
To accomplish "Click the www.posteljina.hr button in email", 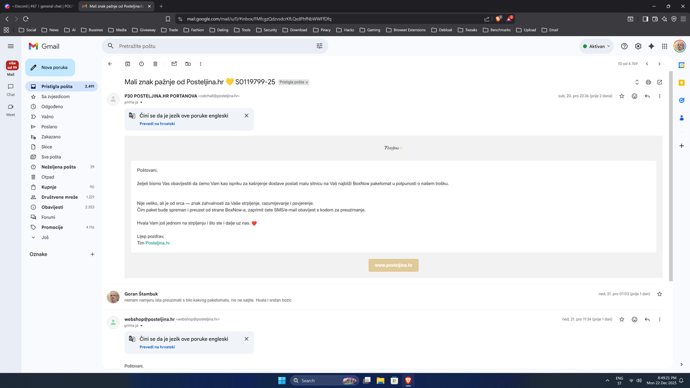I will [x=394, y=265].
